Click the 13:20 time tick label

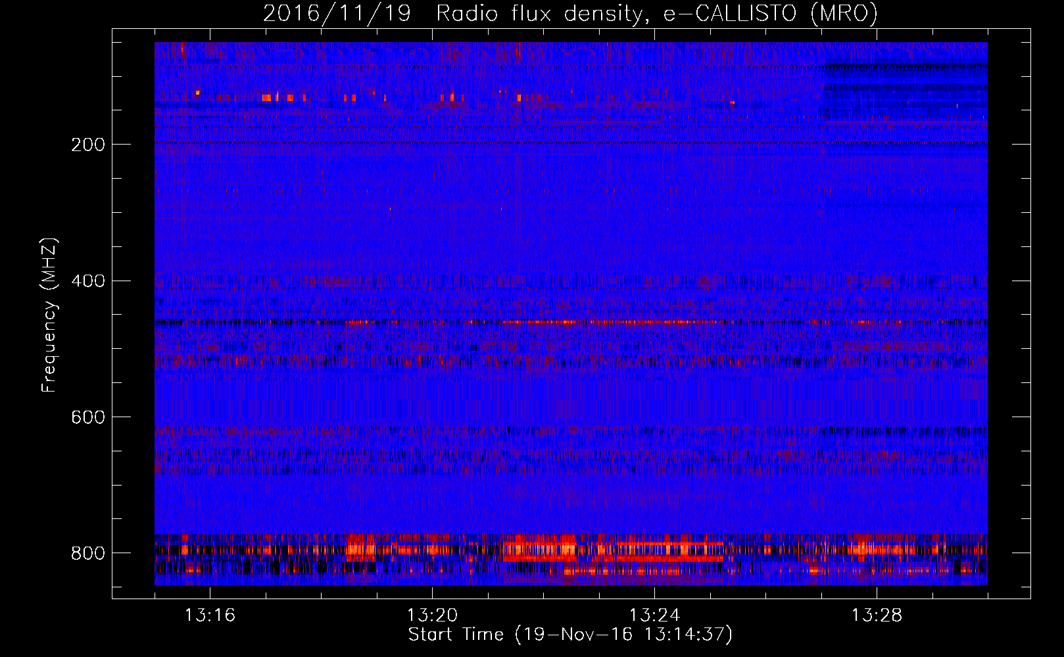point(432,616)
